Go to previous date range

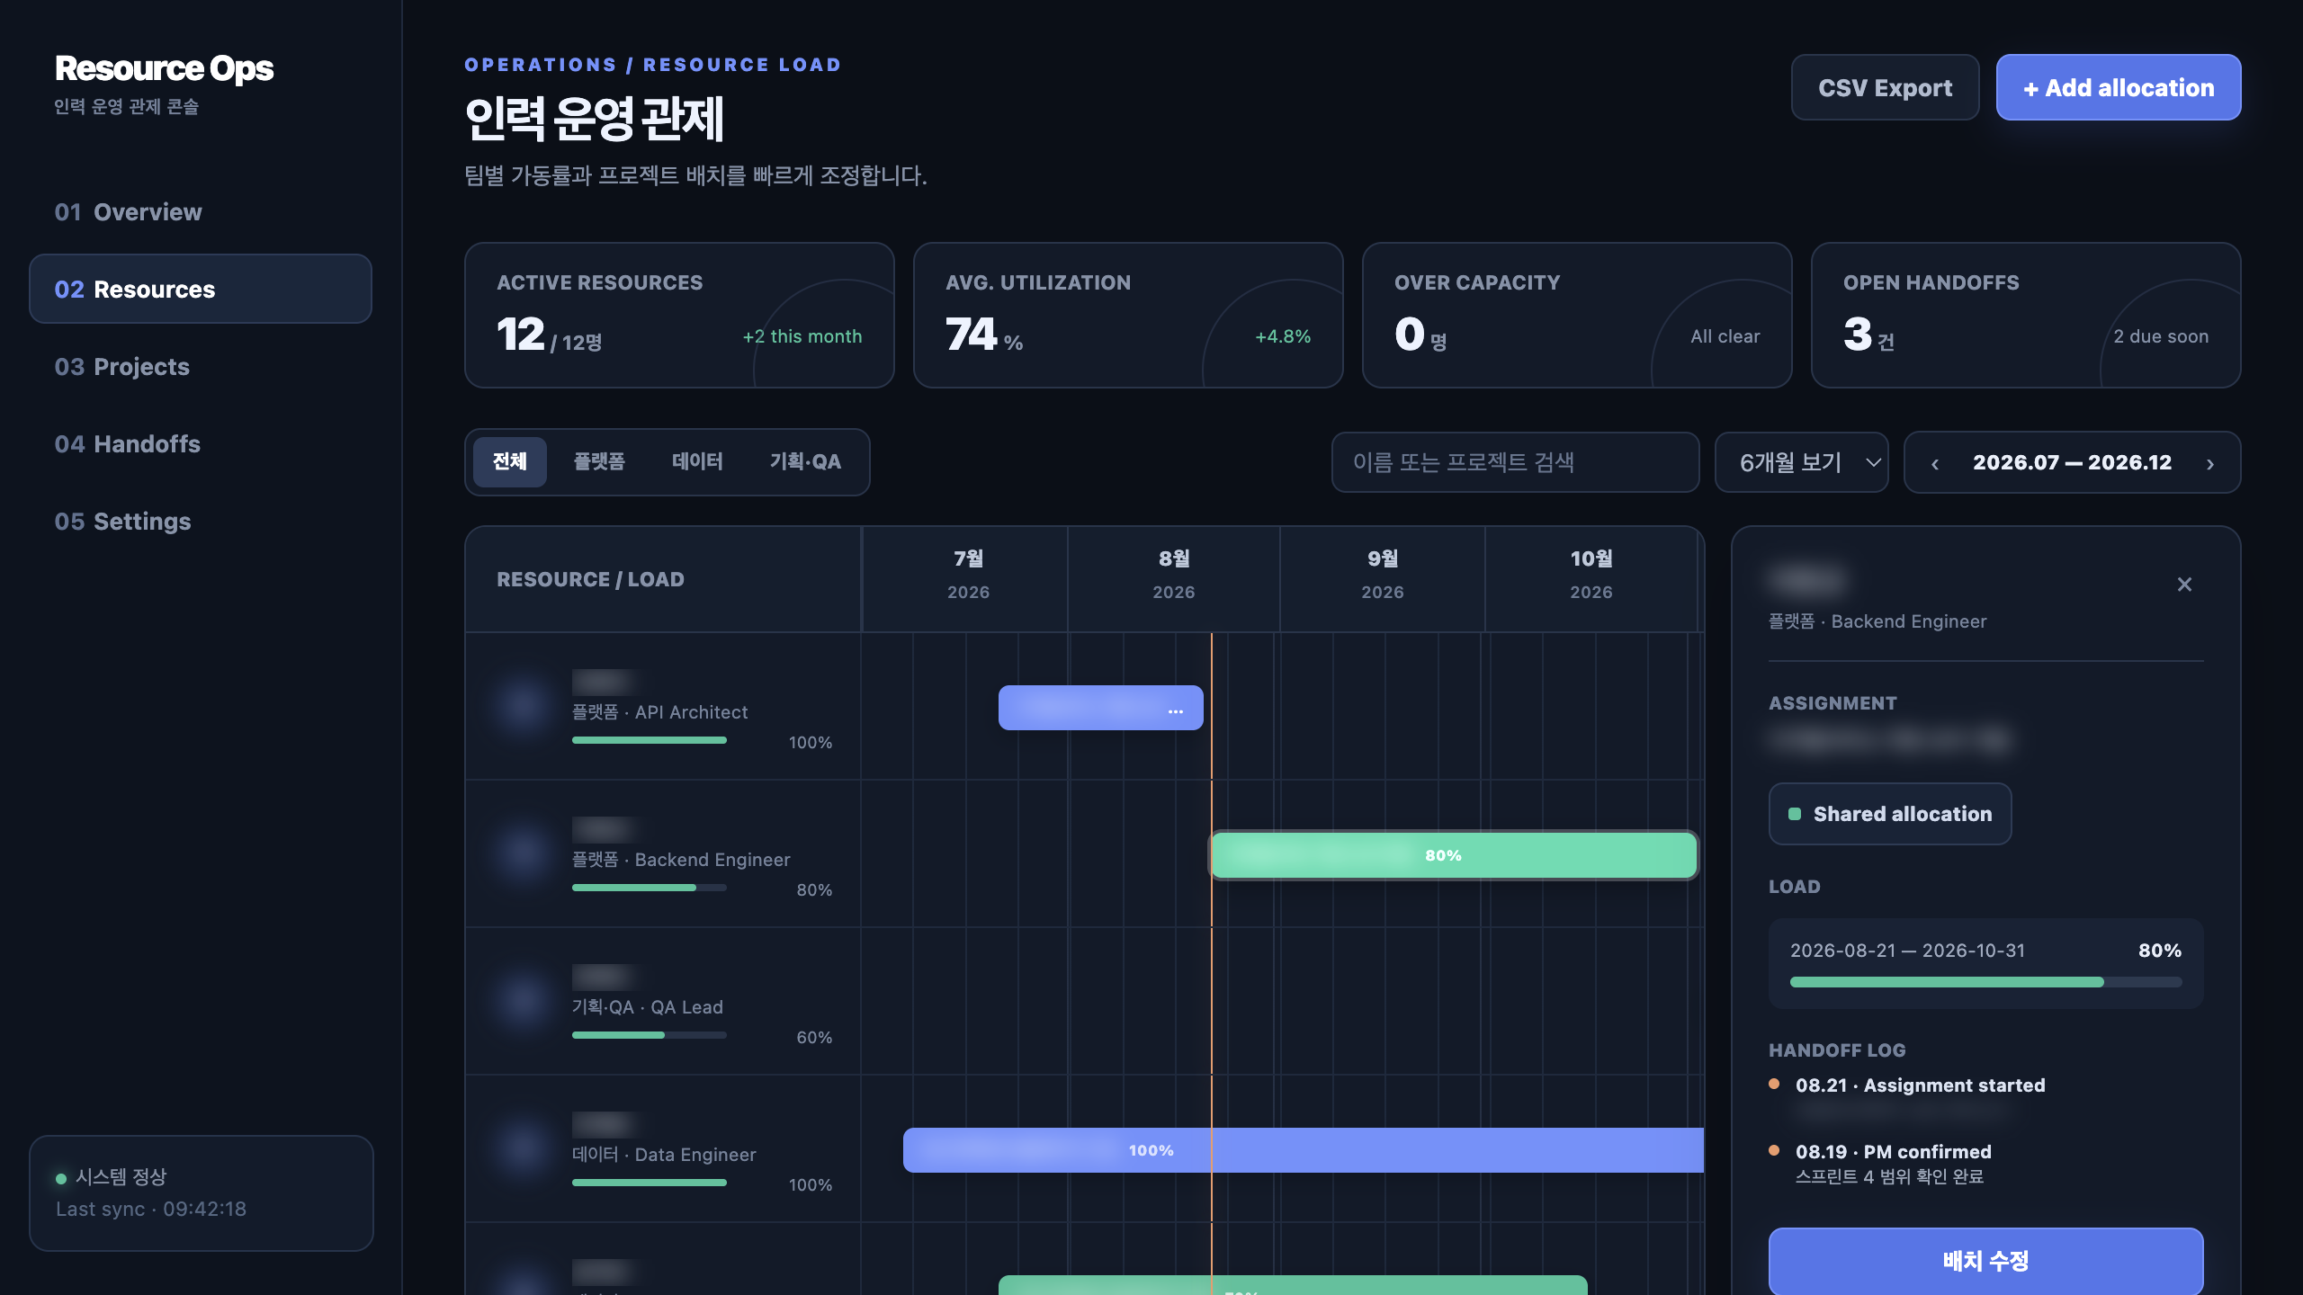[x=1935, y=463]
